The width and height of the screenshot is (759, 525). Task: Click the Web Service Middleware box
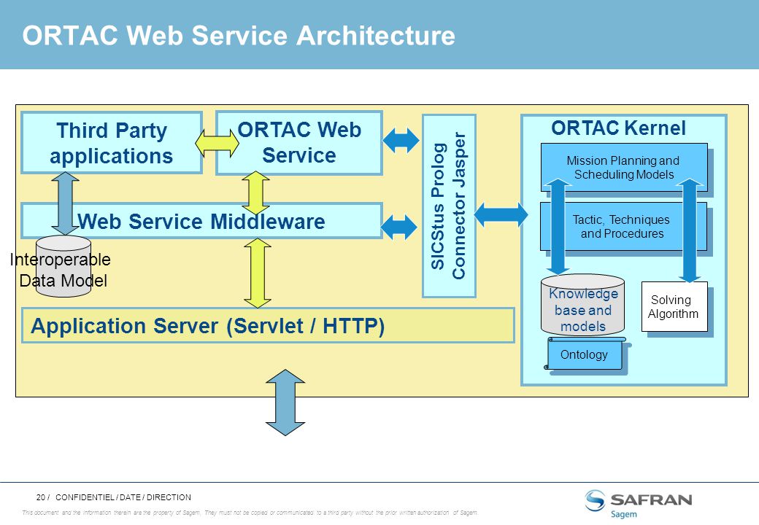tap(201, 221)
